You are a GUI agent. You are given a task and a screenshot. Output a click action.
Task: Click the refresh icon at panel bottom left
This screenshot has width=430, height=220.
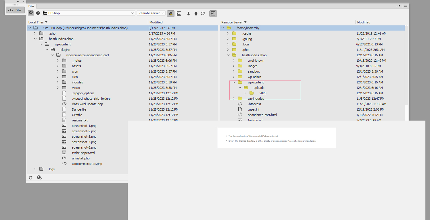[x=31, y=178]
